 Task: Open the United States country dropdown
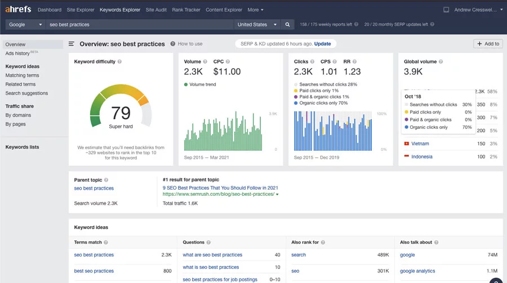click(x=257, y=25)
